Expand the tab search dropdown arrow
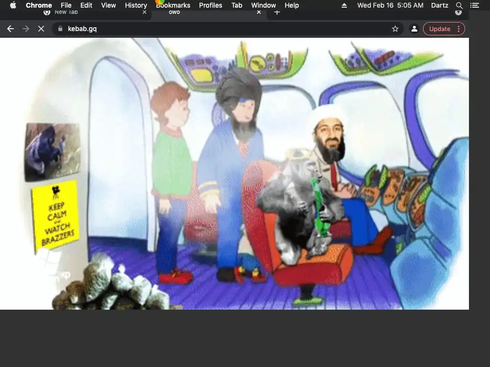The image size is (490, 367). [x=458, y=12]
